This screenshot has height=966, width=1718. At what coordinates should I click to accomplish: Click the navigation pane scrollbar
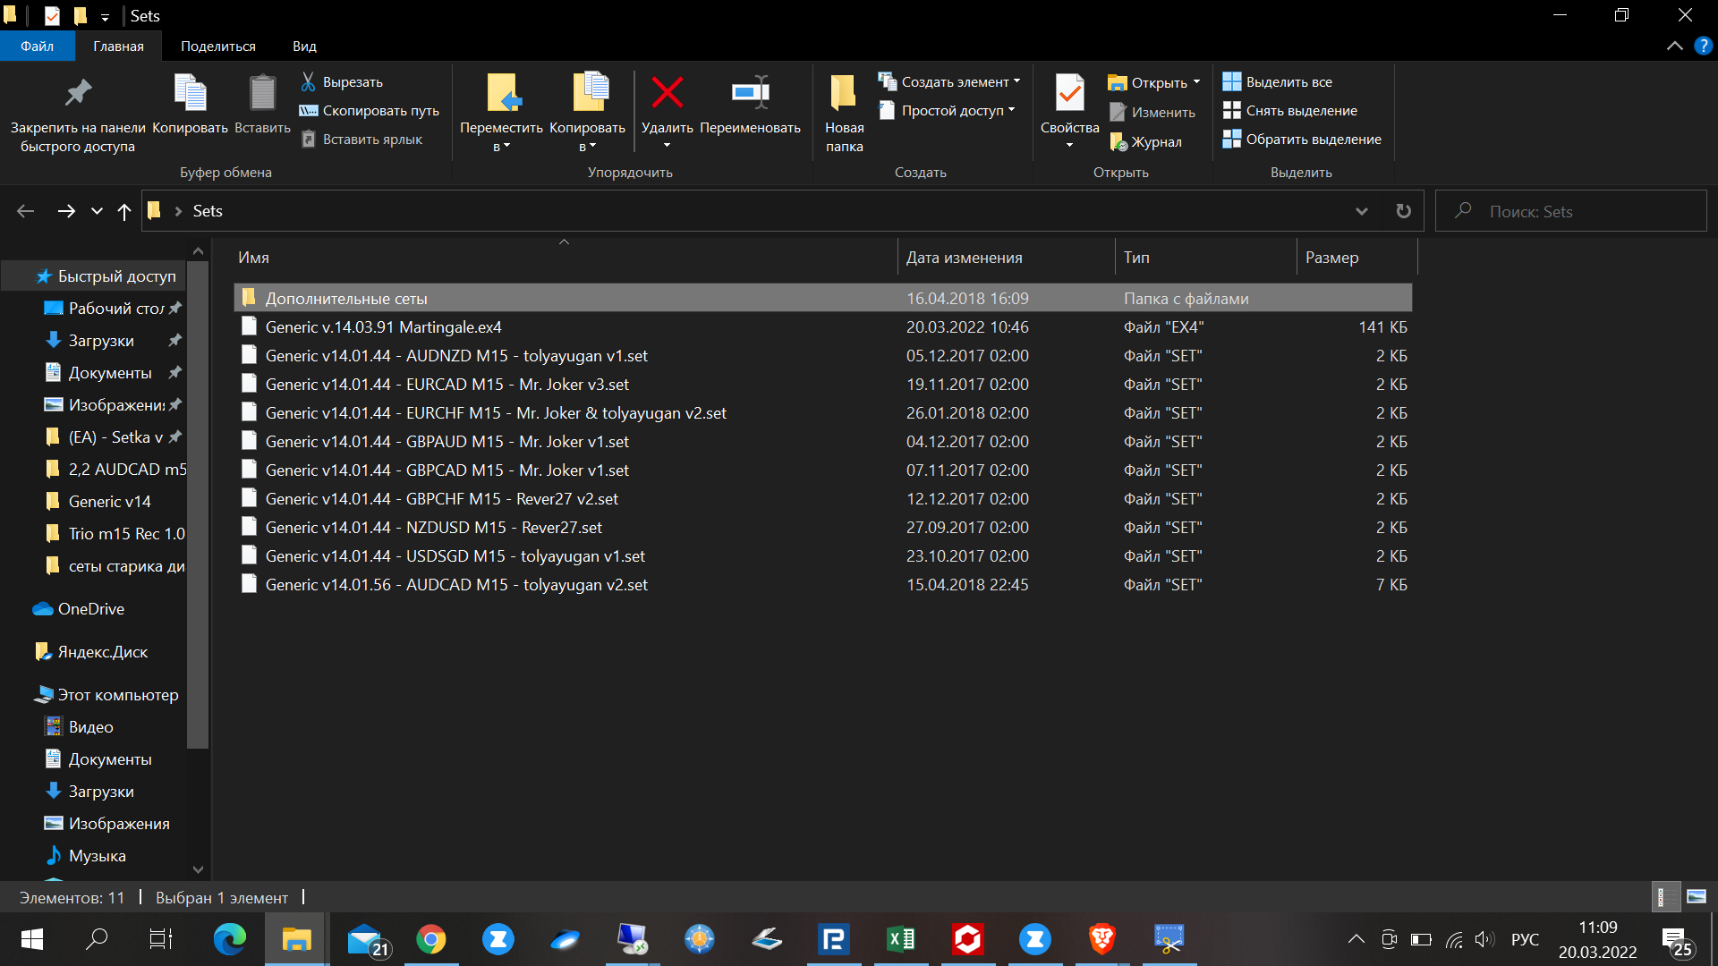pos(198,504)
